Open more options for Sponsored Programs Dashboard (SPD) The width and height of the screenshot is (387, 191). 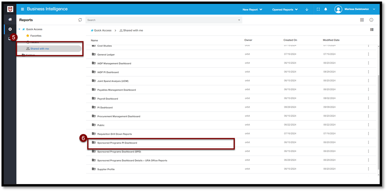click(368, 151)
